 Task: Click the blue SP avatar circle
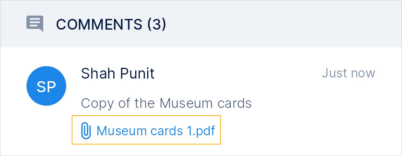pyautogui.click(x=46, y=86)
